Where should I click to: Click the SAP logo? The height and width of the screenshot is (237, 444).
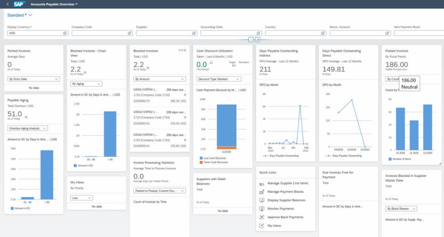pos(19,4)
